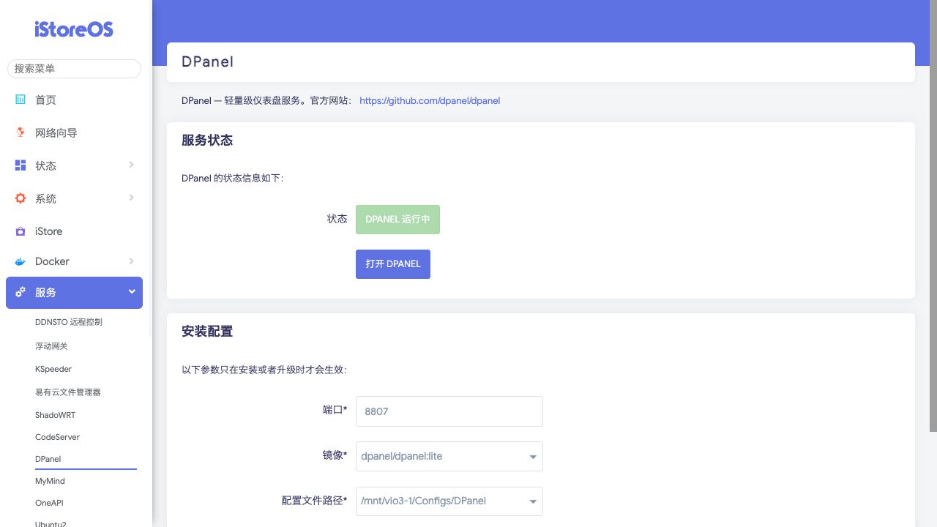The height and width of the screenshot is (527, 937).
Task: Expand the 状态 menu chevron
Action: pyautogui.click(x=131, y=165)
